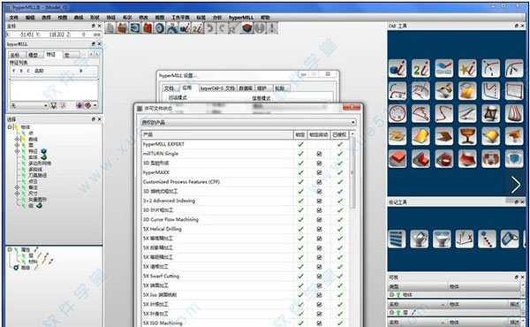Viewport: 530px width, 327px height.
Task: Open the '无' dropdown in hyperMILL panel
Action: [x=29, y=105]
